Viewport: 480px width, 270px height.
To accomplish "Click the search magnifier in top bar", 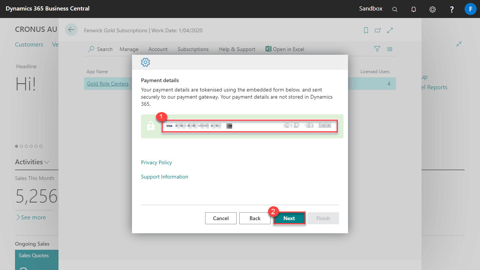I will (x=395, y=9).
